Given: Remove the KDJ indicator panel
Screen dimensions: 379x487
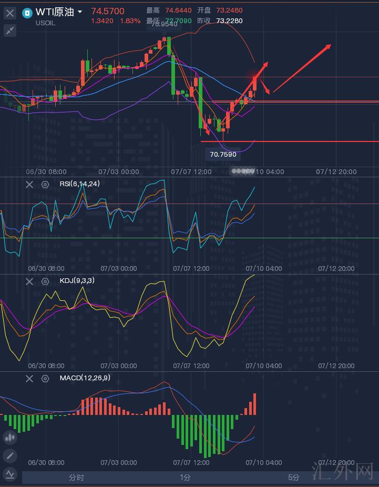Looking at the screenshot, I should click(x=29, y=281).
